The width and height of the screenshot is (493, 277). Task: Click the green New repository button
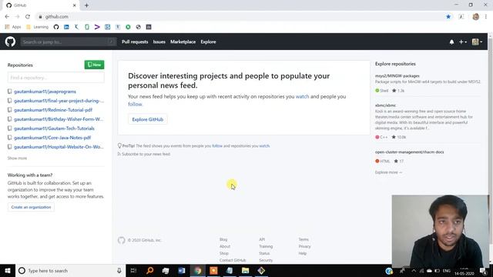tap(94, 65)
